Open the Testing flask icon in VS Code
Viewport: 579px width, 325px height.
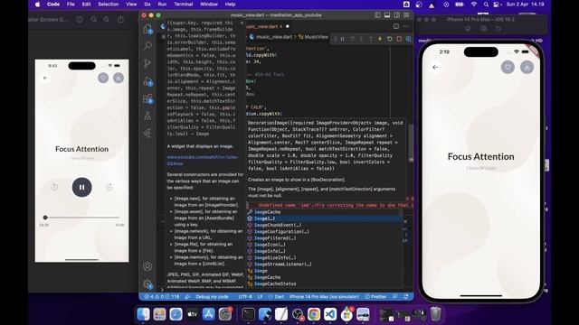[x=147, y=116]
